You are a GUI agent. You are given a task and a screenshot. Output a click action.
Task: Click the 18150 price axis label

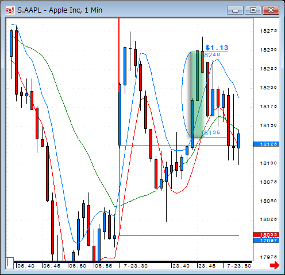(x=268, y=125)
